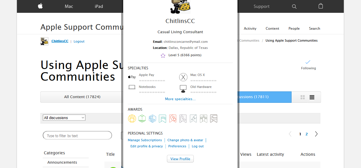The width and height of the screenshot is (361, 168).
Task: Click the View Profile button
Action: point(180,159)
